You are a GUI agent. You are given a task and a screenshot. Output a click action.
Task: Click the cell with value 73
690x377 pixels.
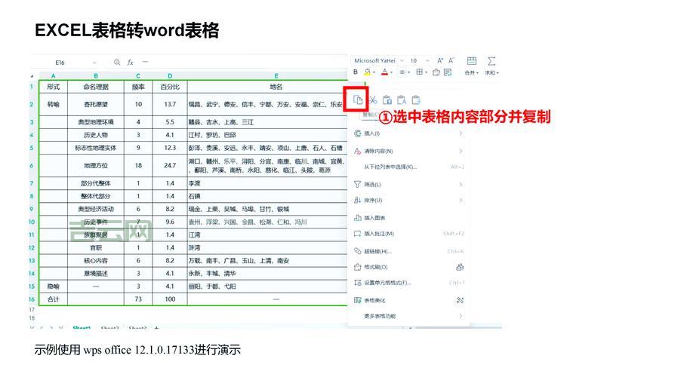coord(138,299)
